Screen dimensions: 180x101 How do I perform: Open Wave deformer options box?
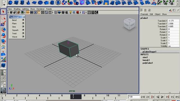click(23, 37)
